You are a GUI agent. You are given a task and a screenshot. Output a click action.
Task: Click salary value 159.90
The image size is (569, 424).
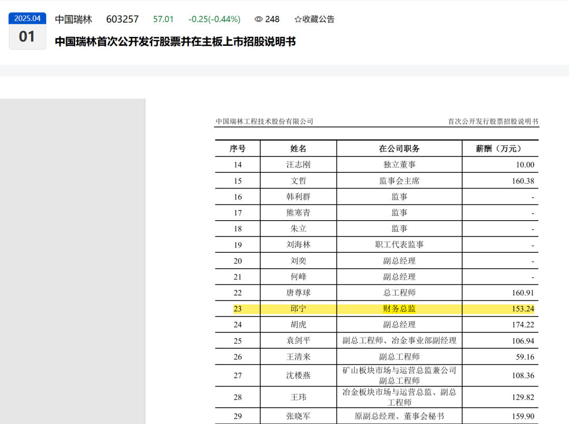click(x=523, y=416)
